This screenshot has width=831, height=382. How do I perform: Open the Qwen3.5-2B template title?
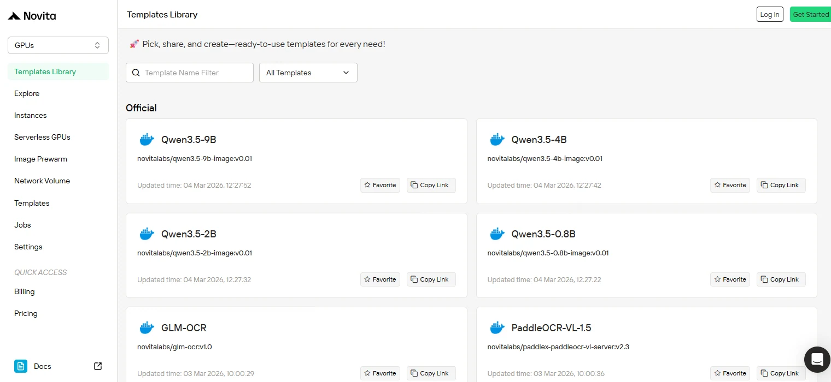189,234
